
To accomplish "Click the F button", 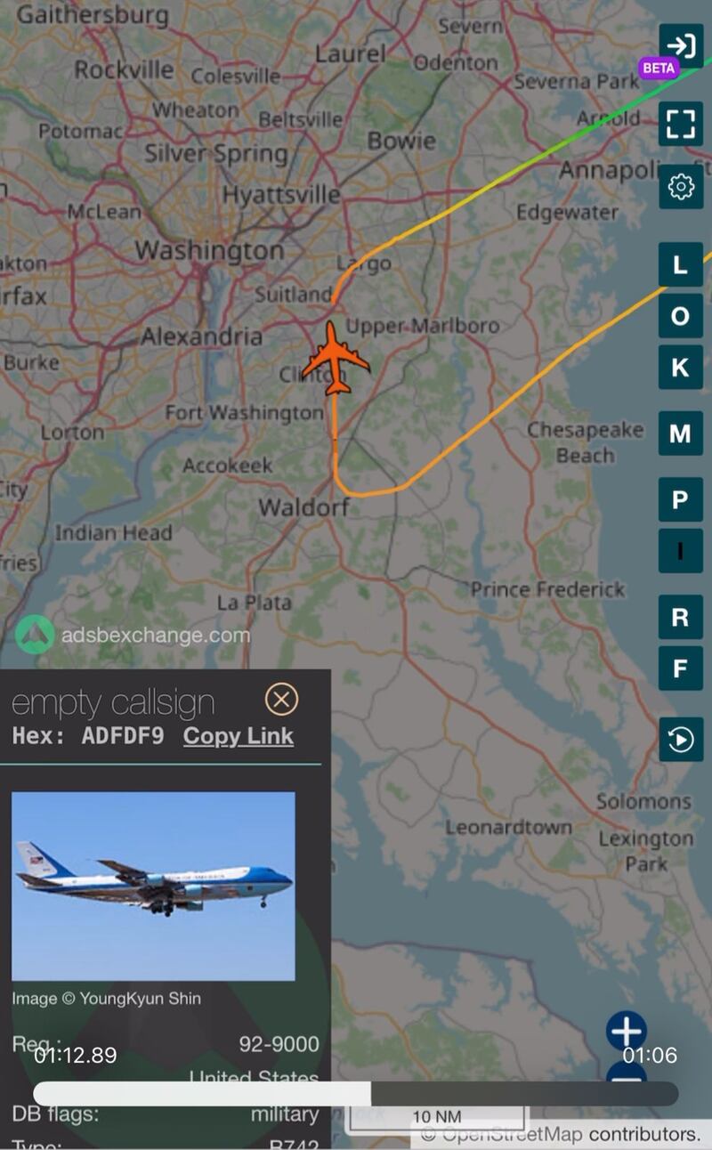I will click(681, 668).
